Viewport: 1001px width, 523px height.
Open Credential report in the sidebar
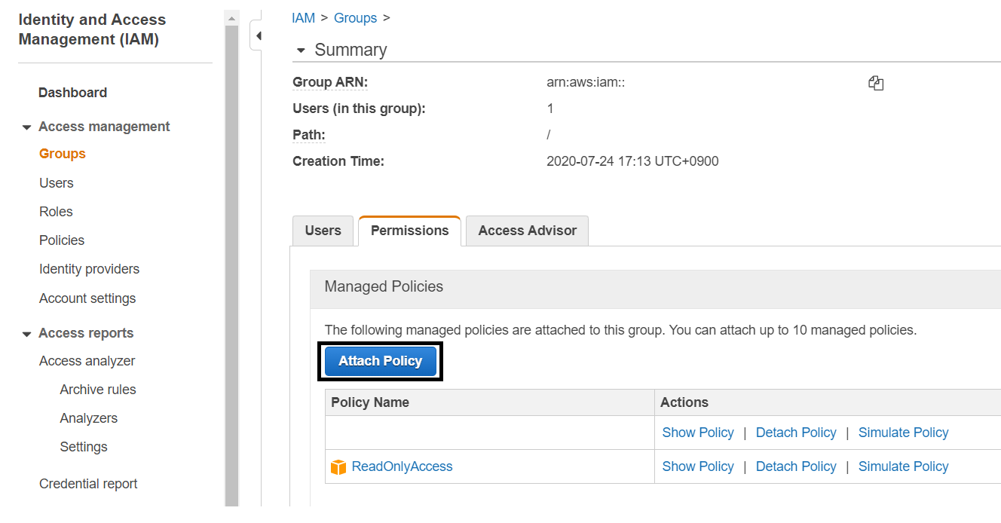pyautogui.click(x=88, y=484)
